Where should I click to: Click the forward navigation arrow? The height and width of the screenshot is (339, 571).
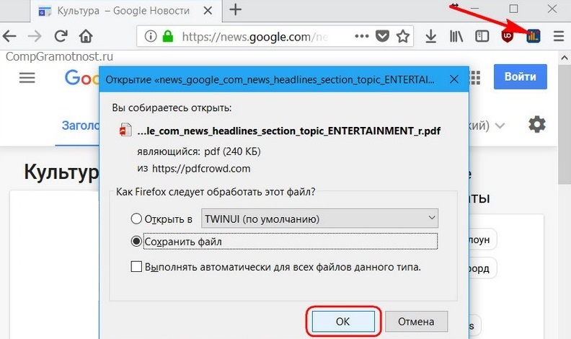coord(35,36)
